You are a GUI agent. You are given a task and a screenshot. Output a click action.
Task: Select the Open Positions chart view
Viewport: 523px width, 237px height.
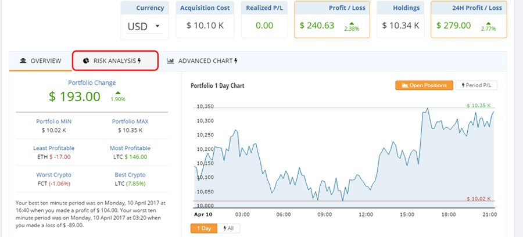pyautogui.click(x=424, y=85)
